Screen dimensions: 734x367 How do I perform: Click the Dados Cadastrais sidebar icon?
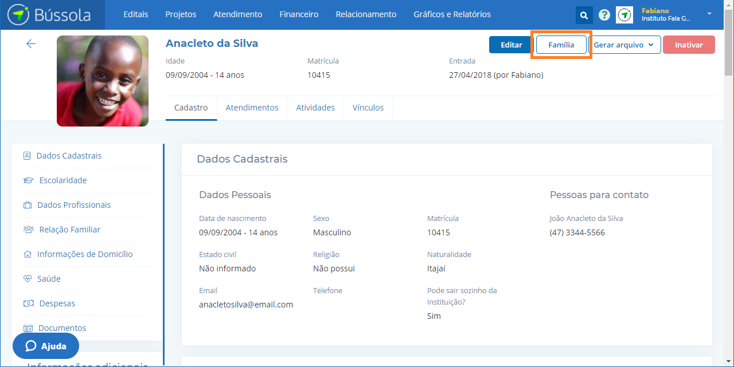(27, 156)
